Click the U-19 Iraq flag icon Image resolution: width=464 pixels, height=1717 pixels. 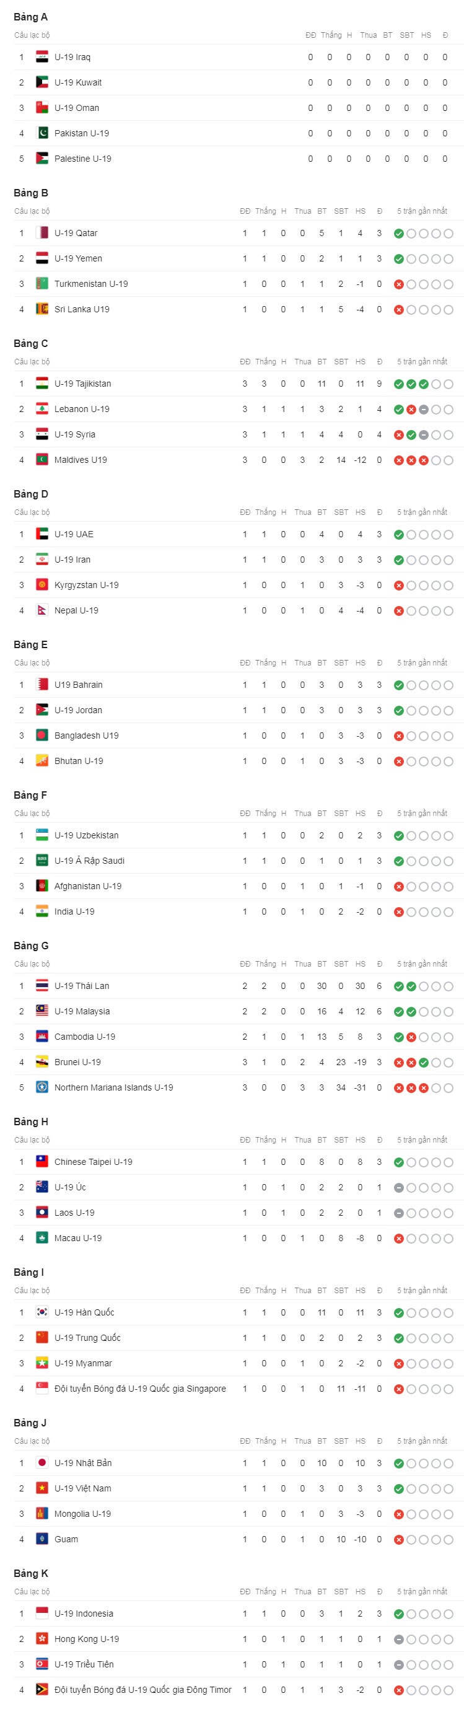[x=42, y=58]
